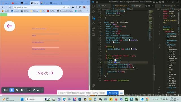181x102 pixels.
Task: Open the GitHub bookmark
Action: pyautogui.click(x=25, y=11)
